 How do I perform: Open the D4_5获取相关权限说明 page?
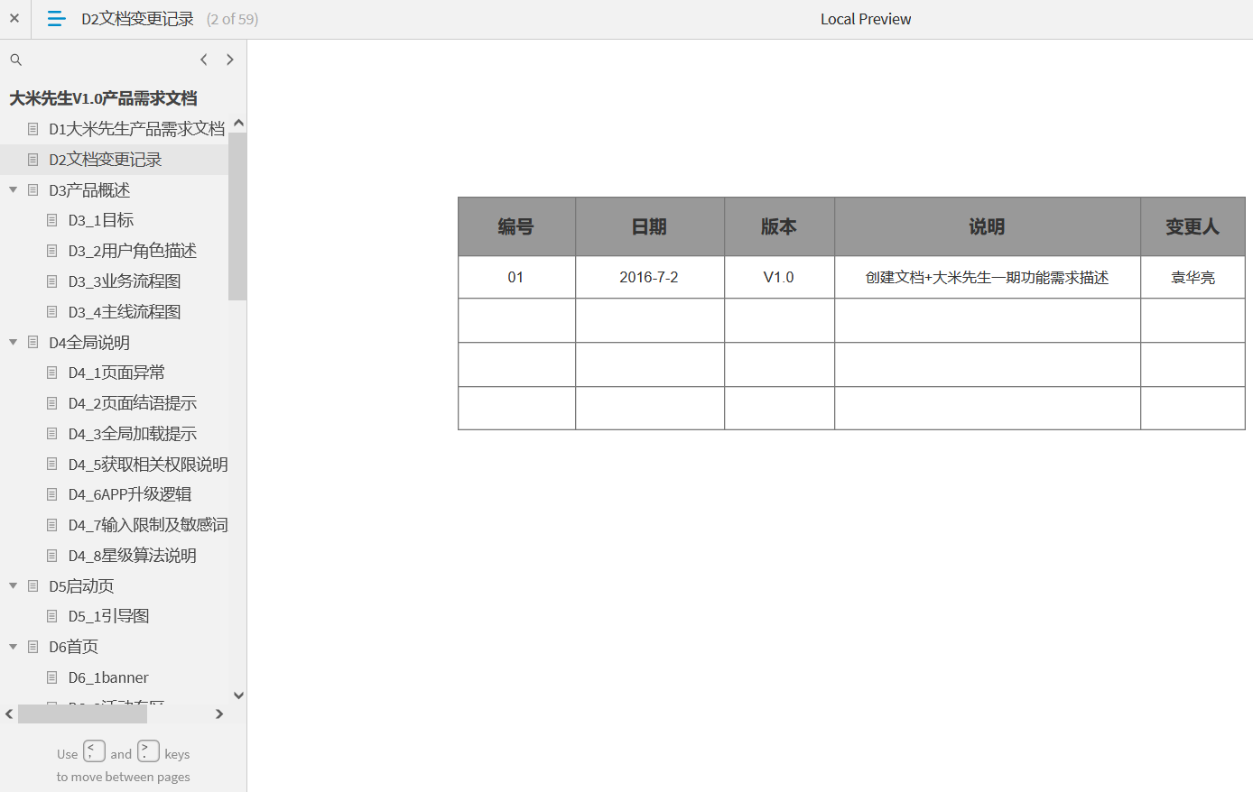point(148,465)
